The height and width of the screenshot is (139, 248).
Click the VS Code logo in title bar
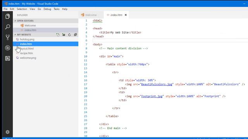6,3
